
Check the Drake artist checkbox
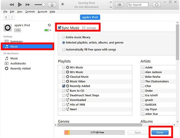pos(143,91)
